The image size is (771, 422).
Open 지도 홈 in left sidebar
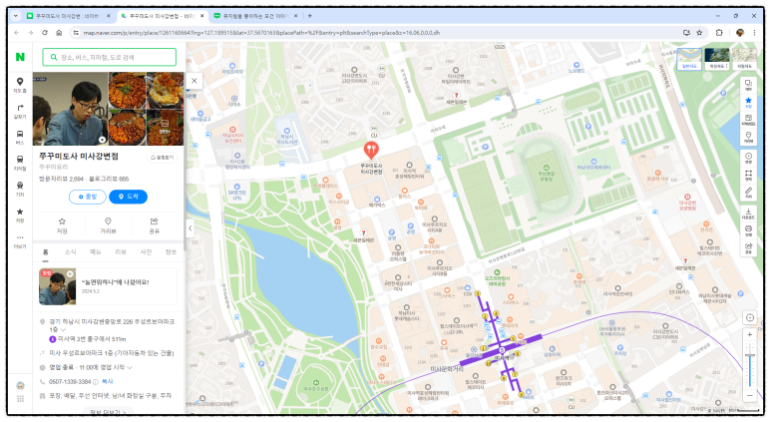[20, 85]
